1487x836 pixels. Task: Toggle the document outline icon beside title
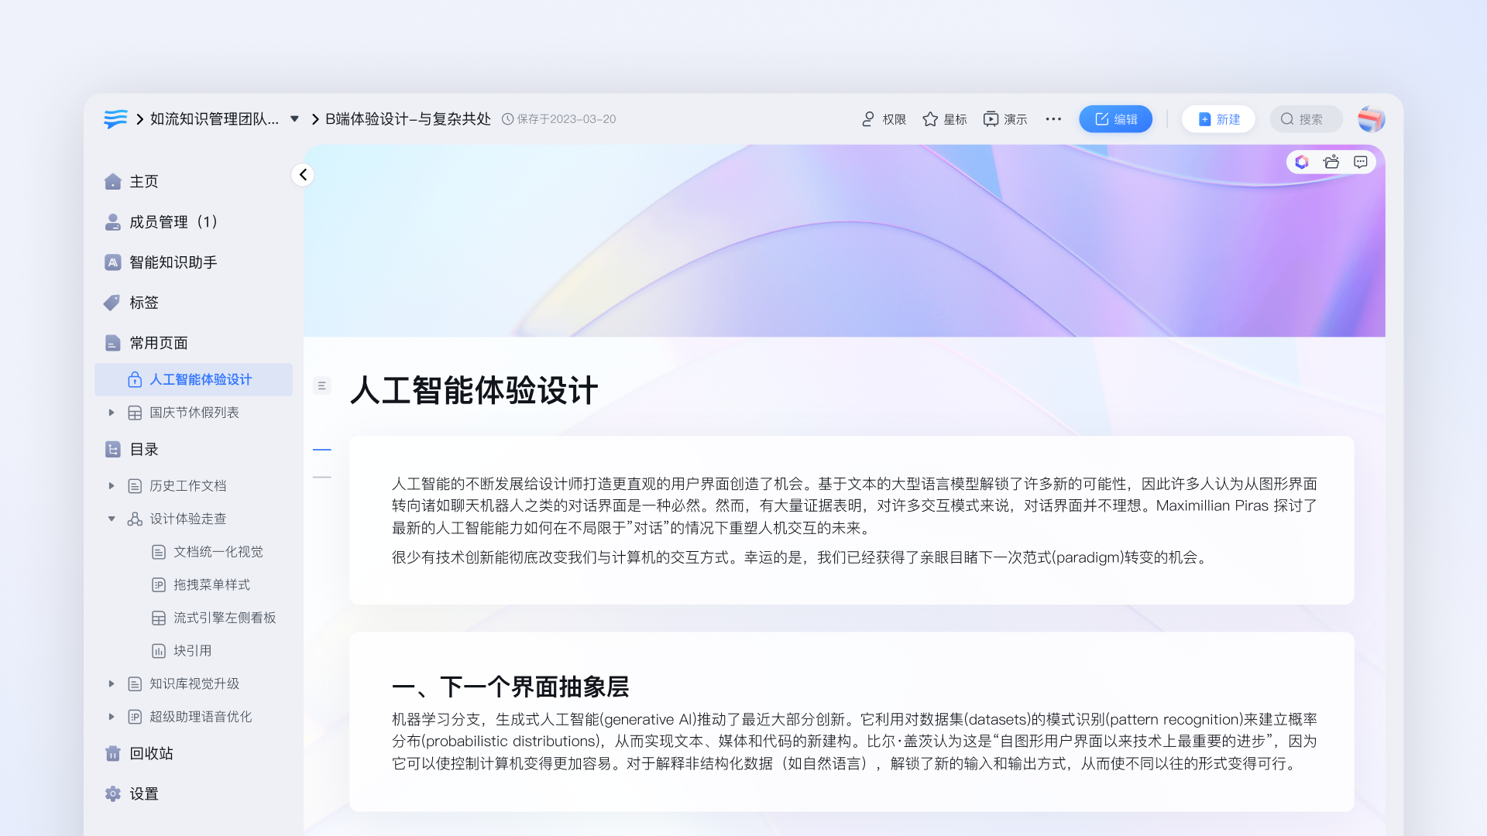pos(322,385)
